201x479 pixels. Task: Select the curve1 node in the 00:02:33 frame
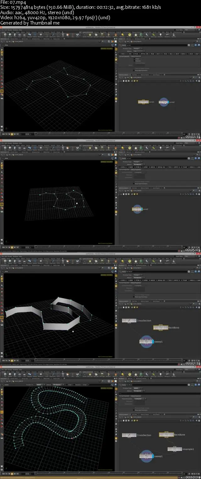pos(144,102)
